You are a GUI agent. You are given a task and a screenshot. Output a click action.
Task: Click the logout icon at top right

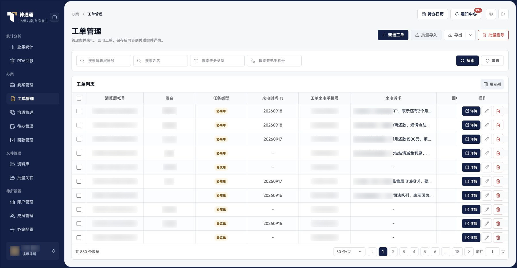[x=504, y=14]
